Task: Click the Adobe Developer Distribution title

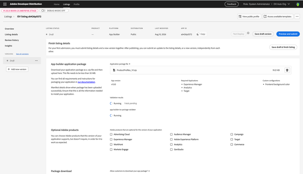Action: tap(26, 4)
